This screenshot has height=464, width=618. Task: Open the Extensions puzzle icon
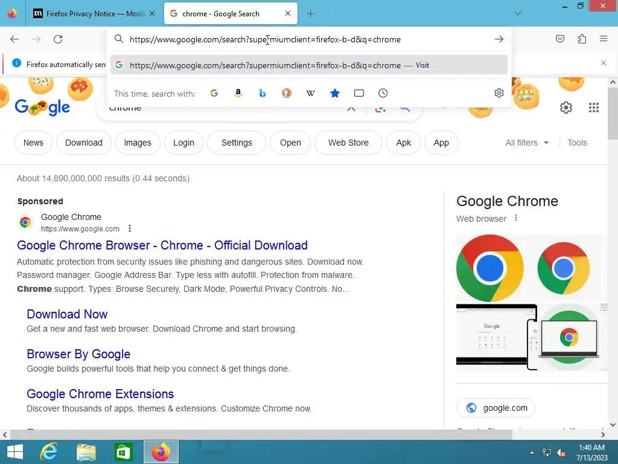click(582, 39)
